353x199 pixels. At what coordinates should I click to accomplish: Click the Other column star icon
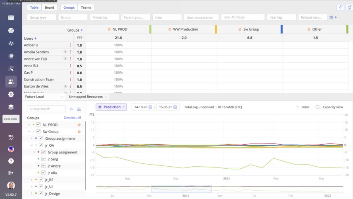[x=309, y=29]
